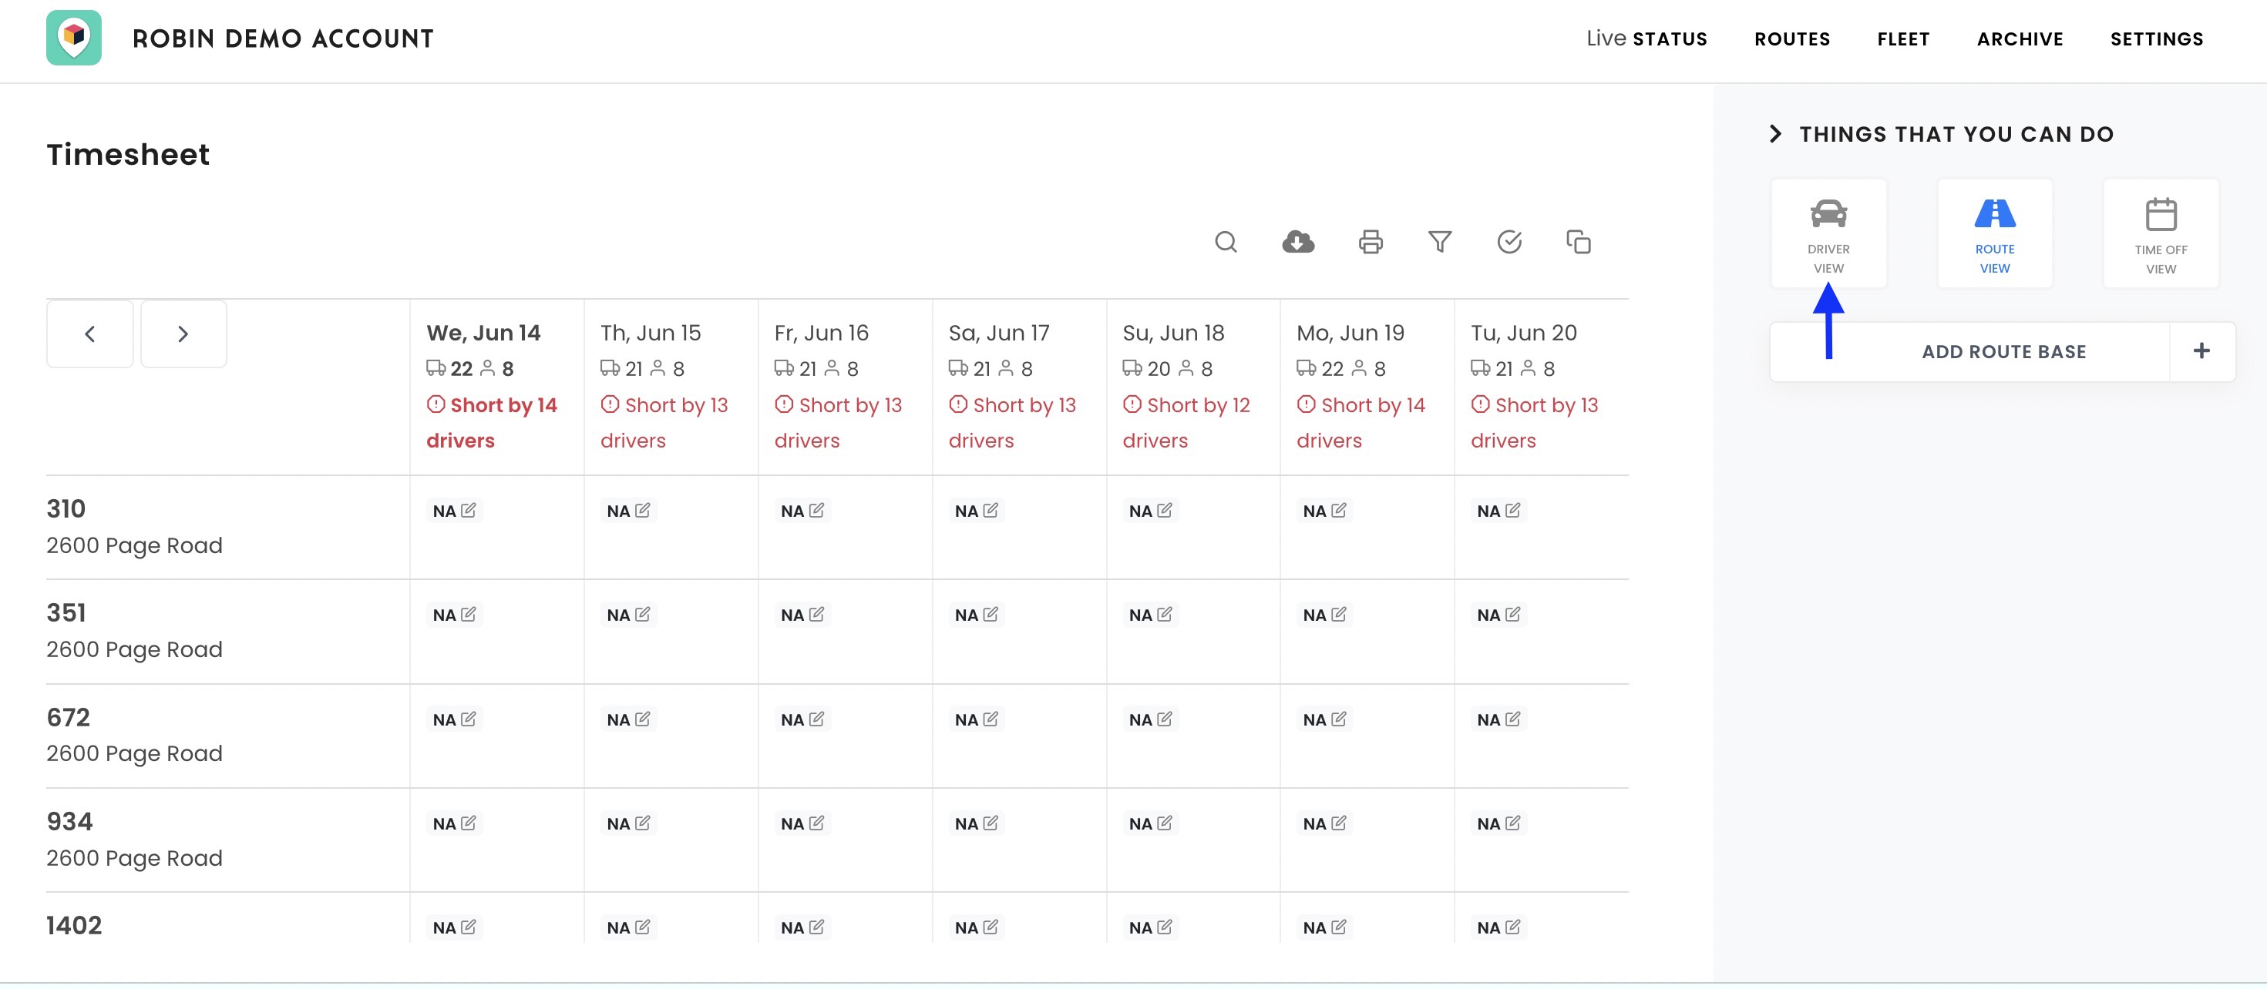Advance to the next week with the right chevron
Image resolution: width=2267 pixels, height=989 pixels.
tap(183, 334)
